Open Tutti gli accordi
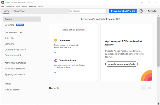The image size is (160, 105). 12,90
